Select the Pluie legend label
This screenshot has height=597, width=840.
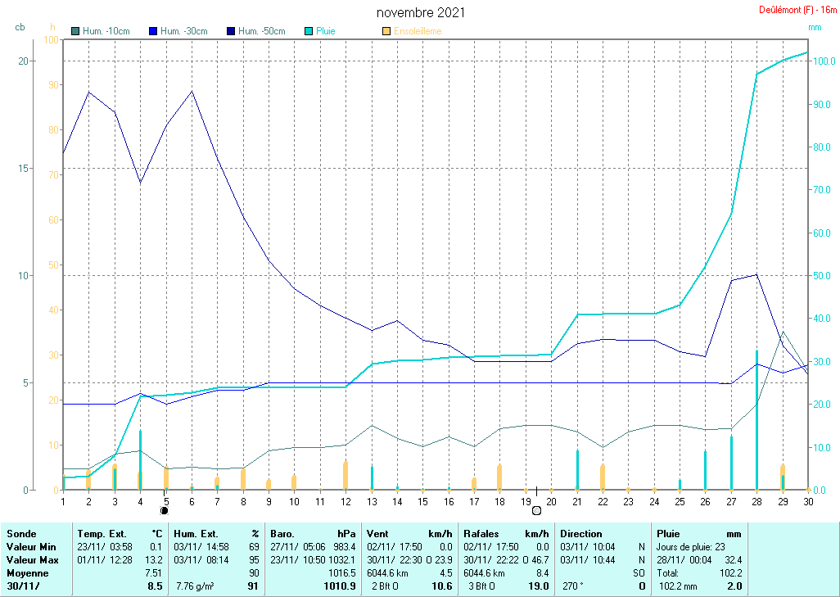[326, 31]
